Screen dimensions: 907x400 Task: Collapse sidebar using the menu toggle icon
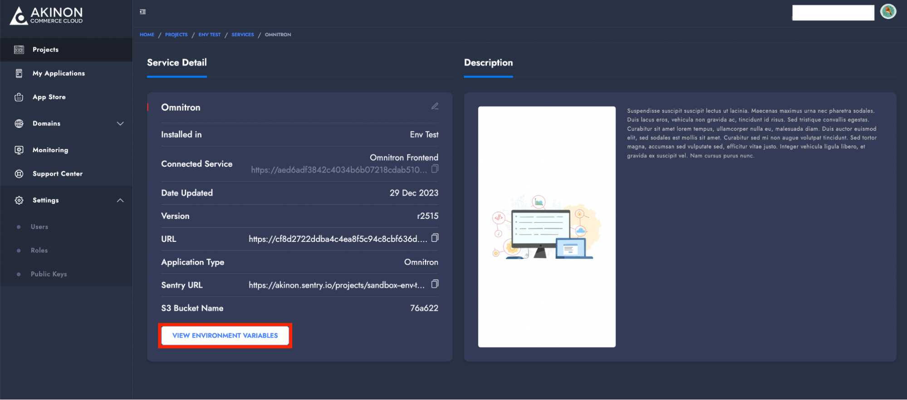click(x=142, y=12)
